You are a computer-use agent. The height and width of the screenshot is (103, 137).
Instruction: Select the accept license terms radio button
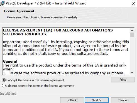(4, 80)
